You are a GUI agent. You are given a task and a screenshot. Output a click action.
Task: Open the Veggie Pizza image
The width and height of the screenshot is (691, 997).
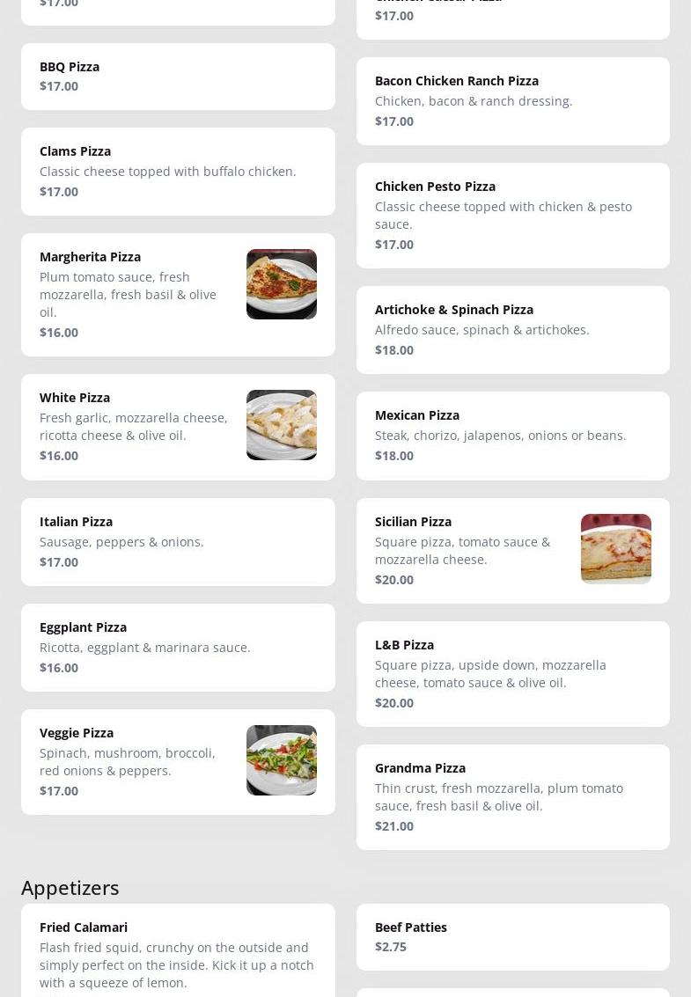tap(281, 760)
